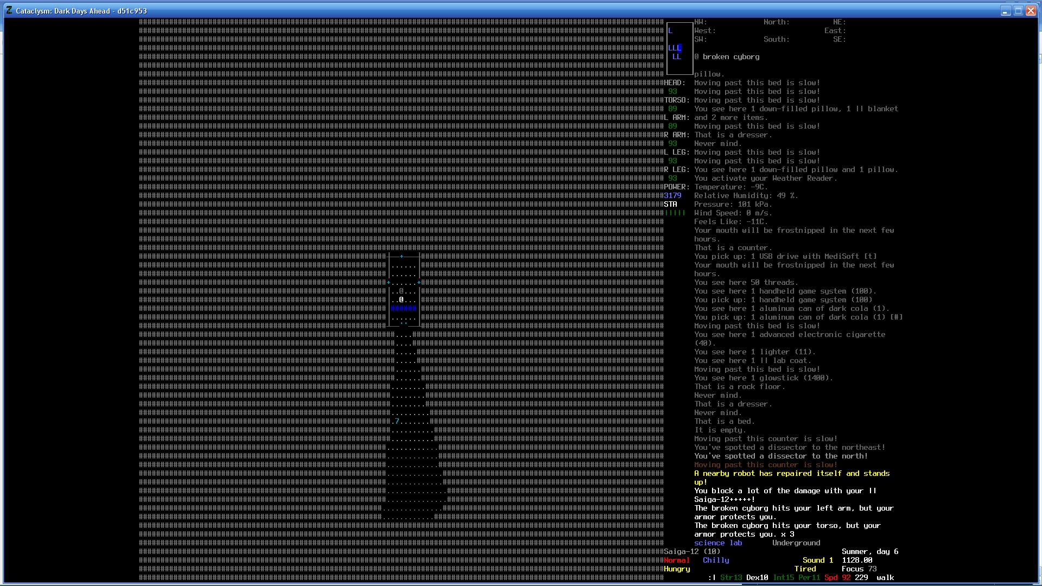This screenshot has width=1042, height=586.
Task: Click the broken cyborg monster list entry
Action: 727,56
